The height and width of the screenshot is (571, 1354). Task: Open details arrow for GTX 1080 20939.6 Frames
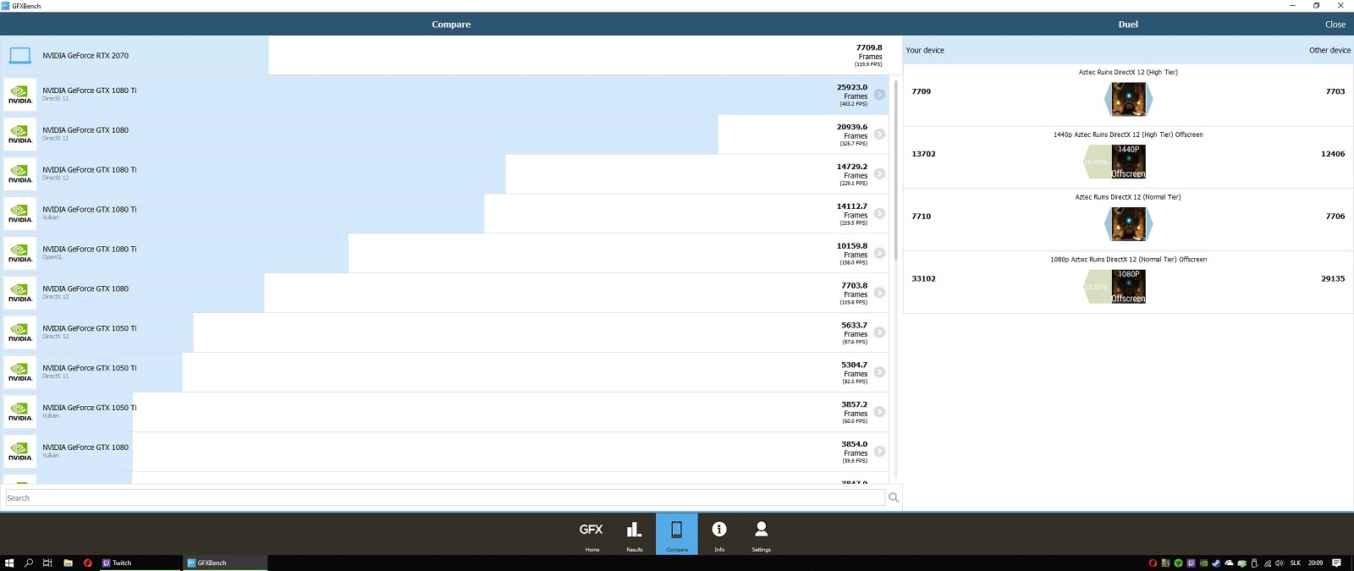(880, 135)
